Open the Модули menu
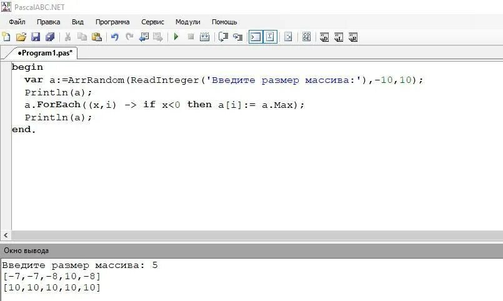Image resolution: width=503 pixels, height=301 pixels. [x=187, y=22]
